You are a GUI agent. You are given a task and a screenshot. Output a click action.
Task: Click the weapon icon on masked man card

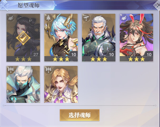[11, 70]
